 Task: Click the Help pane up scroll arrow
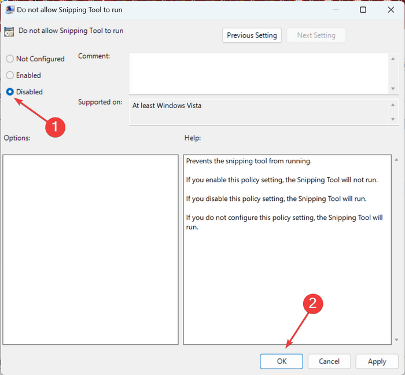[396, 160]
